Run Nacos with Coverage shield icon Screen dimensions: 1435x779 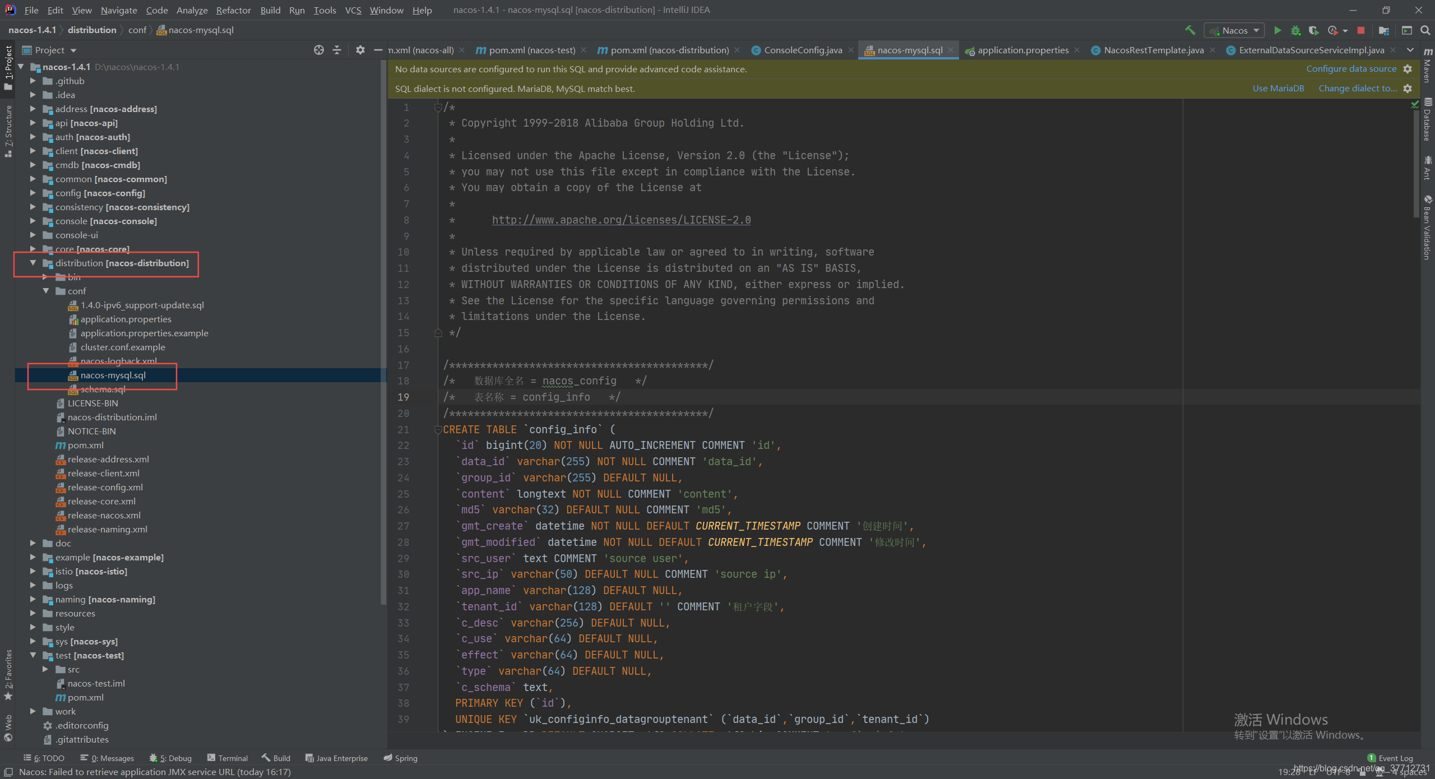click(x=1313, y=30)
